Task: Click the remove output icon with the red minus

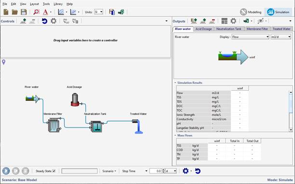Action: [x=212, y=21]
